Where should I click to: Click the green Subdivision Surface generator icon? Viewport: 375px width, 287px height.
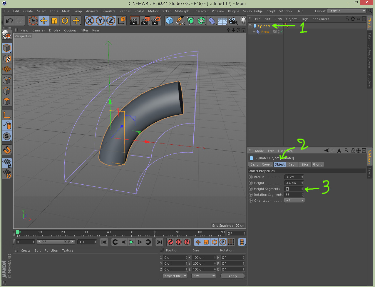(x=191, y=21)
